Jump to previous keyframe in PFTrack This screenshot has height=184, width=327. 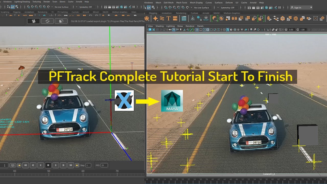19,165
